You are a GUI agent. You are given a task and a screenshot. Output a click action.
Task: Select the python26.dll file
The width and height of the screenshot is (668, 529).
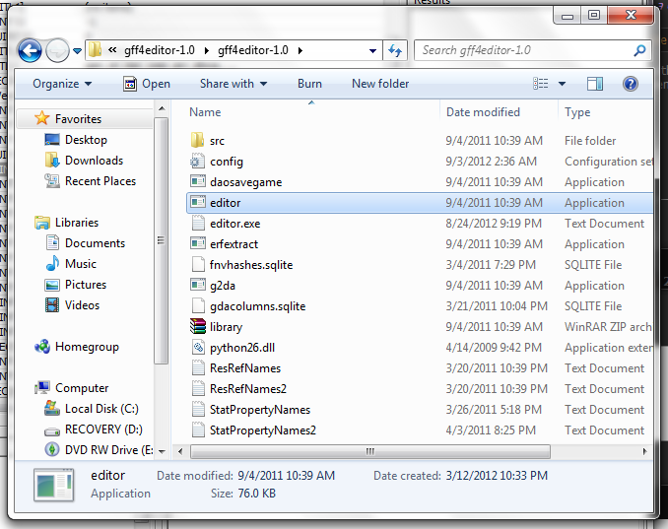point(240,348)
